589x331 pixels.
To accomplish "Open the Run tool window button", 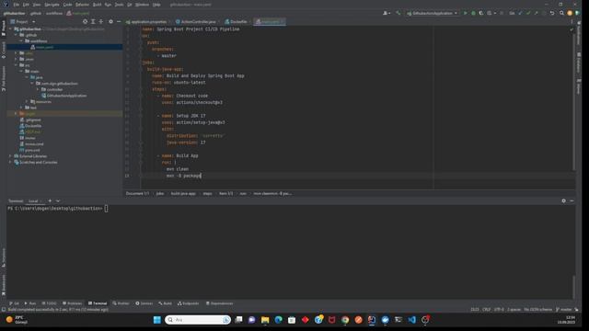I will [30, 303].
